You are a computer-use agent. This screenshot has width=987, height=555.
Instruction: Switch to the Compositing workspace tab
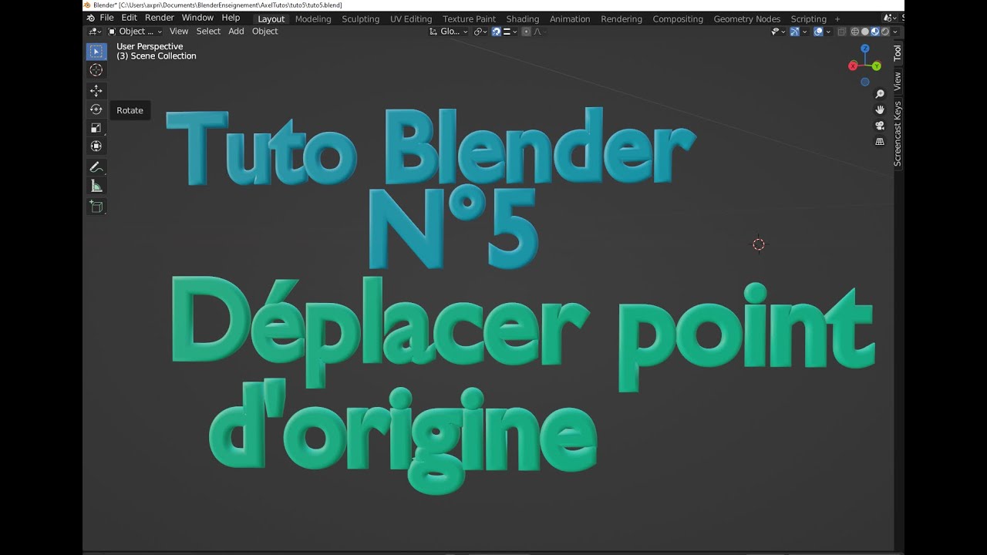[678, 18]
